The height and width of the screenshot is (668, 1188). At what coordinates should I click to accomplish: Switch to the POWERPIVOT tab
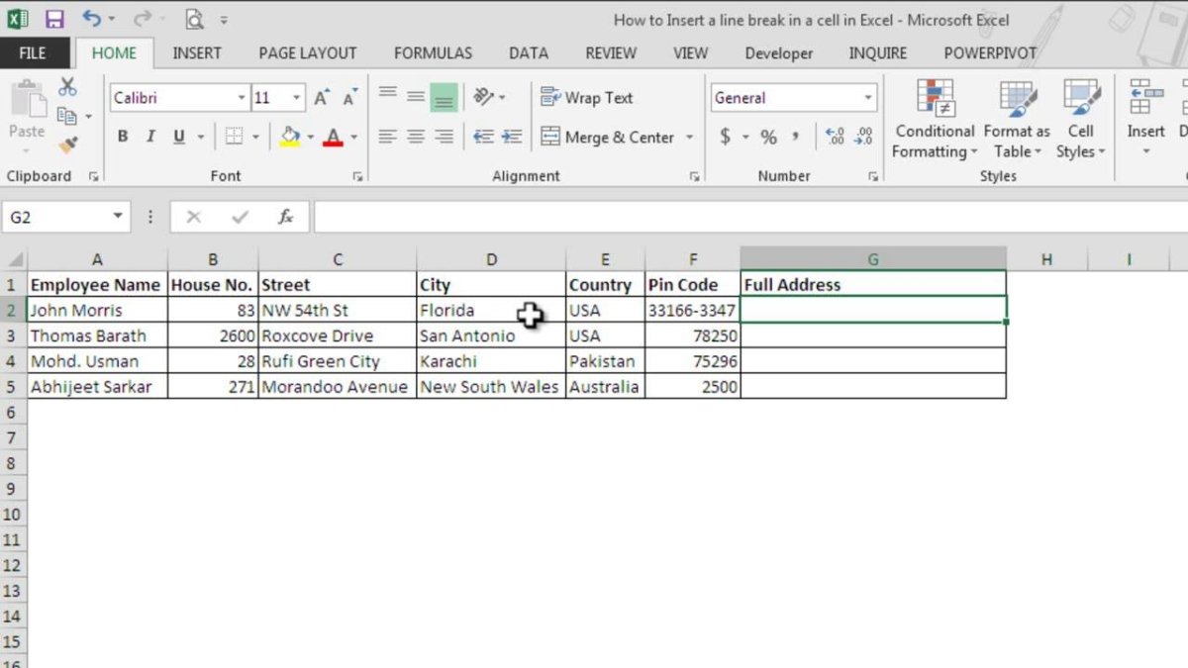coord(990,53)
